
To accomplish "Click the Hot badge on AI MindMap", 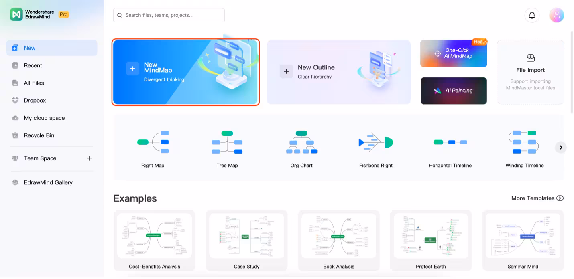I will 479,42.
